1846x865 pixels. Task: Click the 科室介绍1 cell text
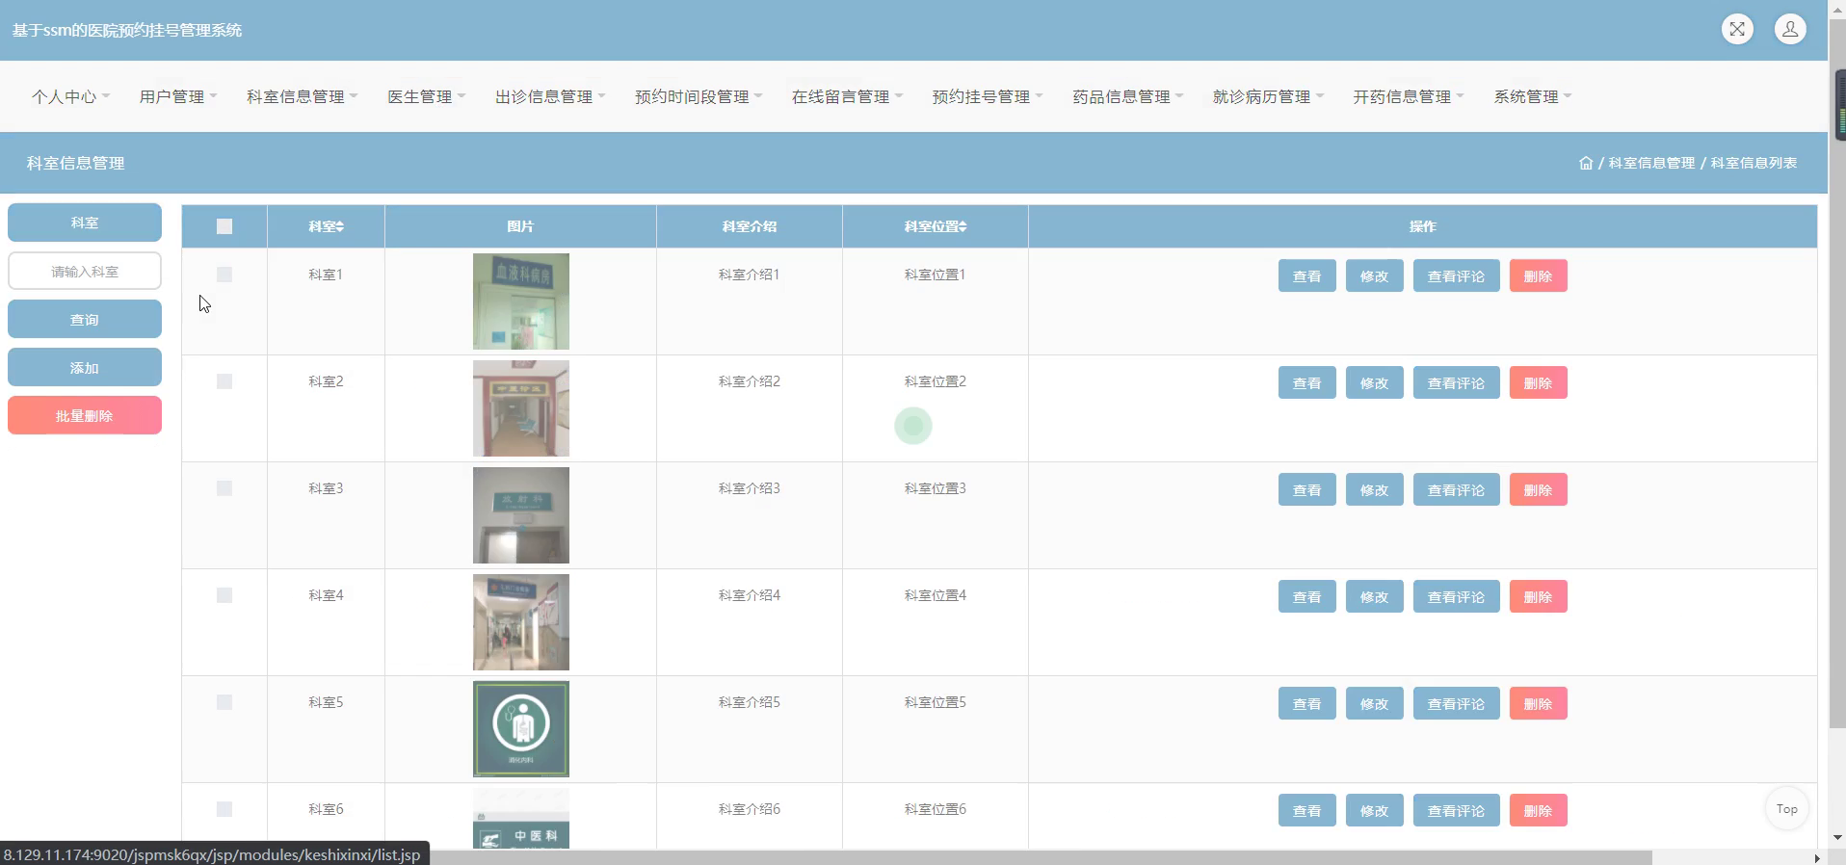pyautogui.click(x=749, y=275)
